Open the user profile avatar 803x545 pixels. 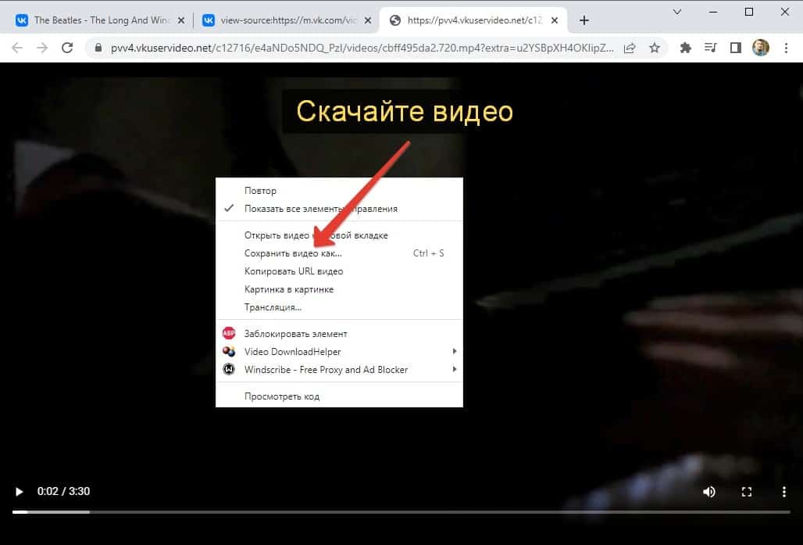tap(760, 48)
